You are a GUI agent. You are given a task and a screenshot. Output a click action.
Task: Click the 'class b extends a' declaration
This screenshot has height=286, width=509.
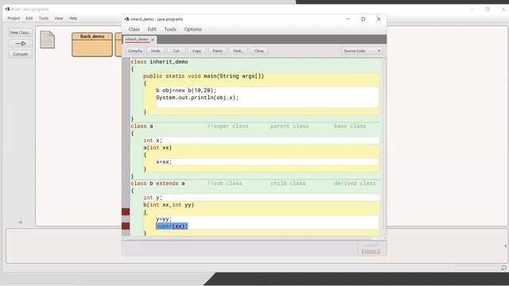tap(157, 184)
